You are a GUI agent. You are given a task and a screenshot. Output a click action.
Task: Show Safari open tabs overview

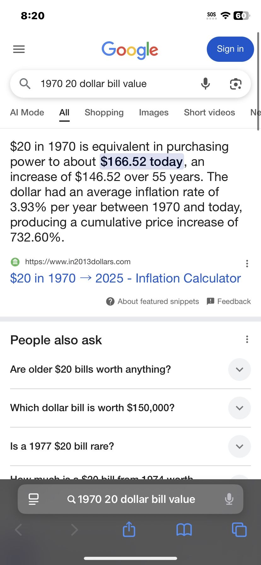(x=239, y=530)
